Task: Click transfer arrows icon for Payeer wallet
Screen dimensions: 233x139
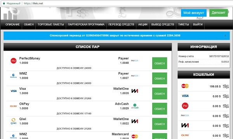Action: point(226,116)
